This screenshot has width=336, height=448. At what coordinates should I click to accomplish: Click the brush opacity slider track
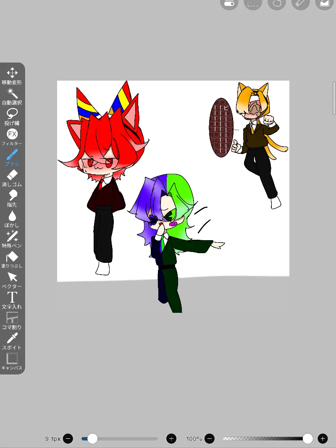point(265,439)
